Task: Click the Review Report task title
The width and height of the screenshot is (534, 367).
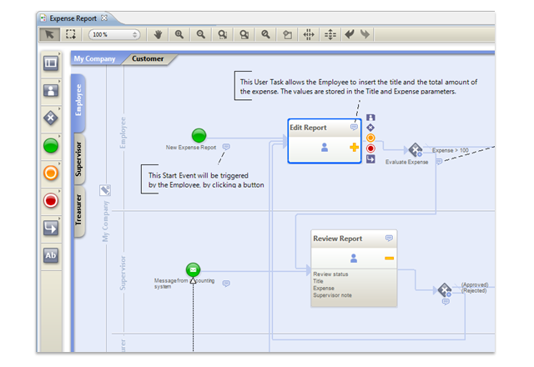Action: click(337, 239)
